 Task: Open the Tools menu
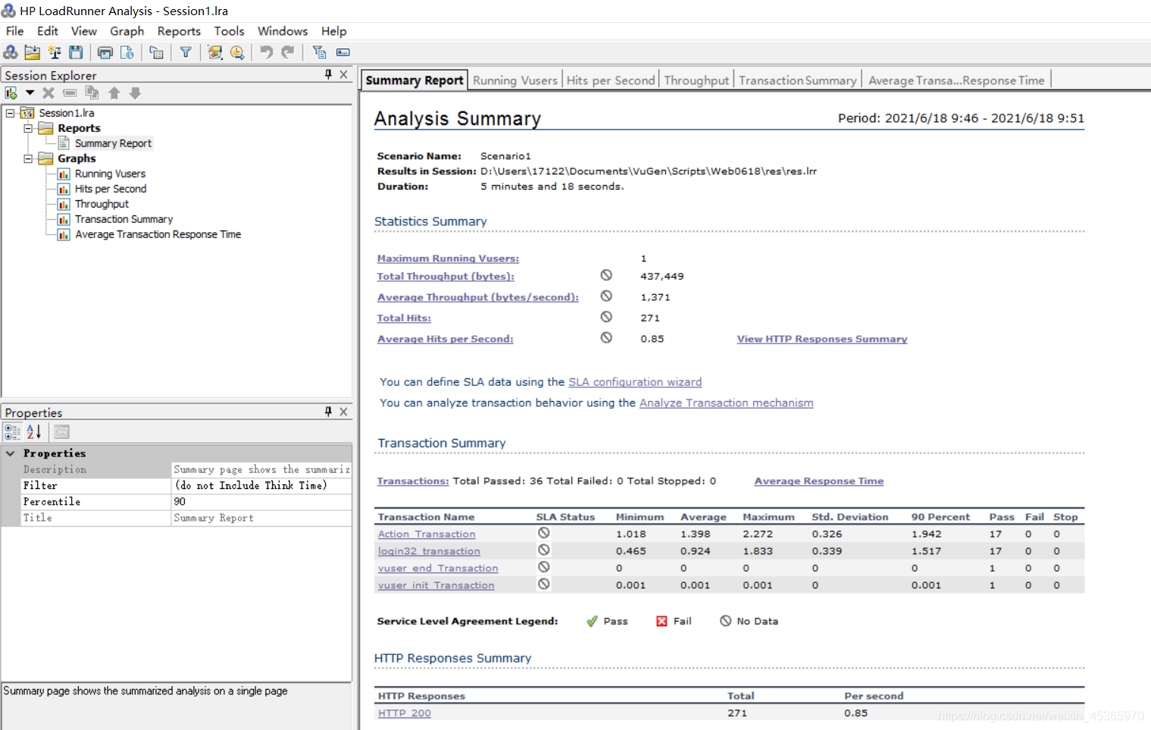tap(229, 31)
